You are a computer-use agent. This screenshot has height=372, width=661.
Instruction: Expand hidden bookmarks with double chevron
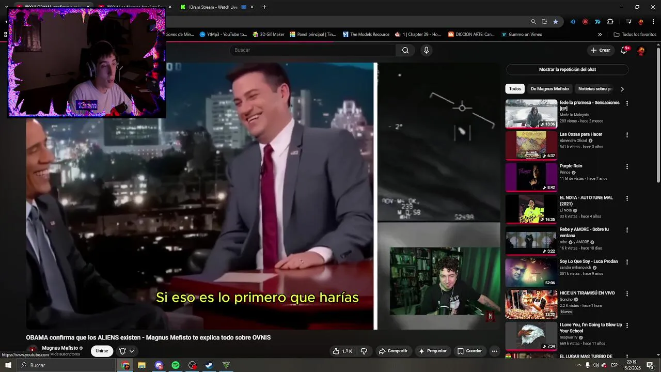600,35
